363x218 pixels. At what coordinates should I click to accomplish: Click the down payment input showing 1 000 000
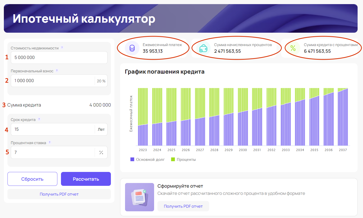click(x=53, y=81)
